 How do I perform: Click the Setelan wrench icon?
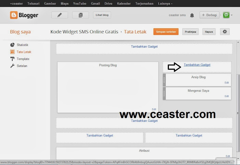tap(12, 66)
